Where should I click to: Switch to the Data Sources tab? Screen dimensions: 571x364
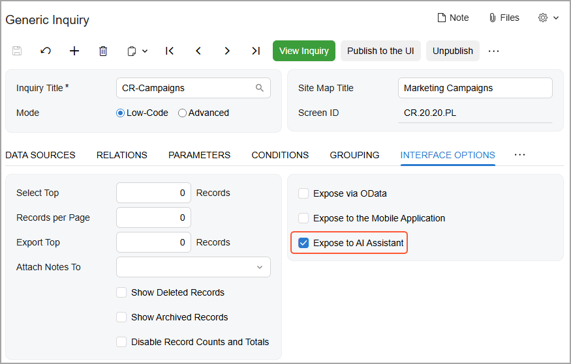click(40, 155)
